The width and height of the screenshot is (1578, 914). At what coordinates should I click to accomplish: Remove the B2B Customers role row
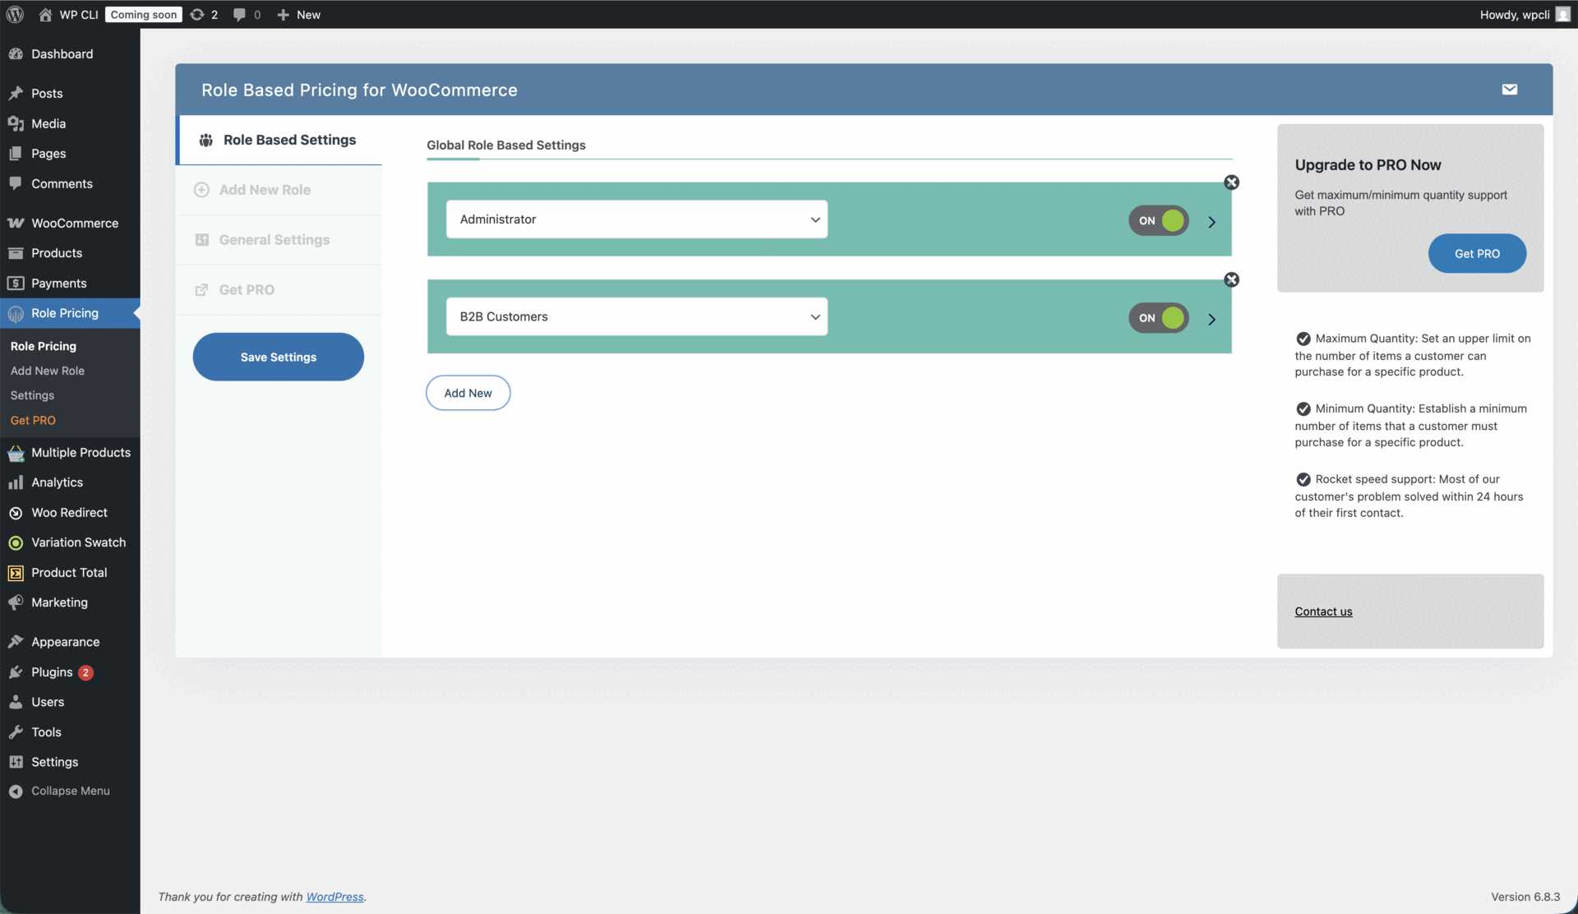(x=1231, y=279)
